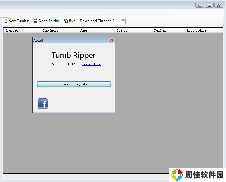Maximize the TumblRipper main window
The image size is (226, 182).
click(209, 5)
